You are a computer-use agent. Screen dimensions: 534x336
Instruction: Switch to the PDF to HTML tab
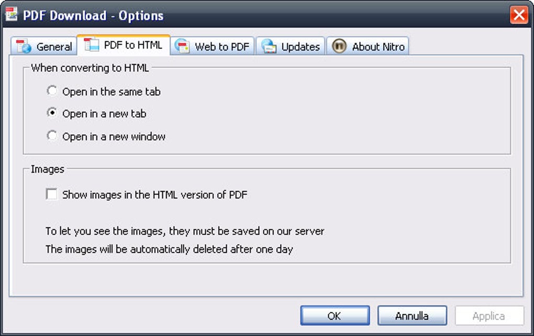tap(133, 45)
